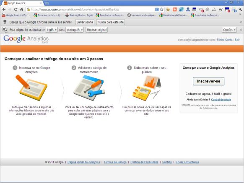
Task: Open the Central de Ajuda link
Action: click(x=221, y=100)
